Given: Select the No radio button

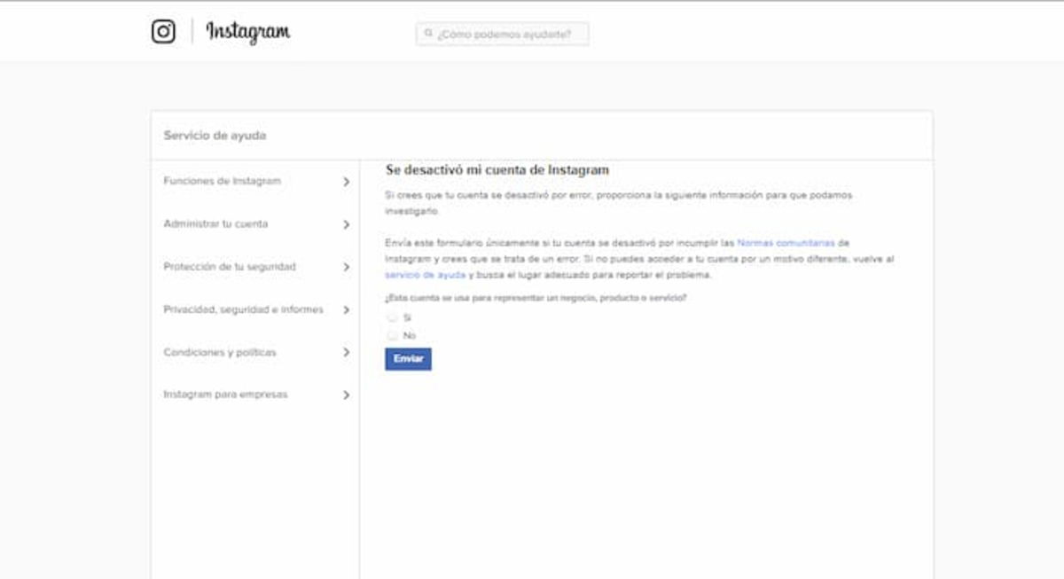Looking at the screenshot, I should (391, 335).
